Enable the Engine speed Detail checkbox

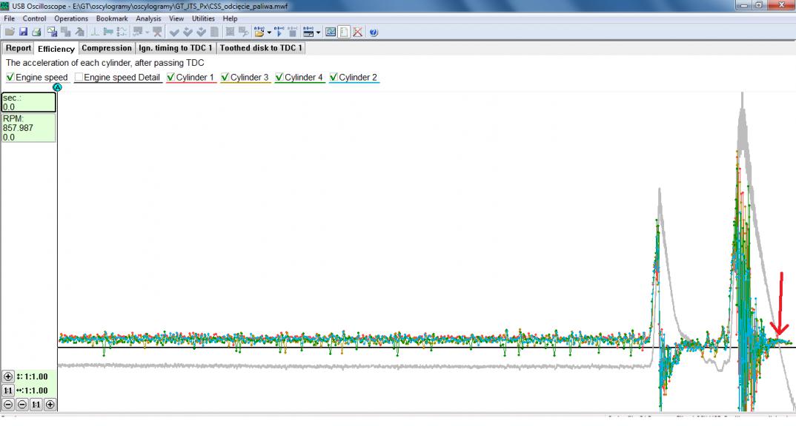click(x=79, y=78)
